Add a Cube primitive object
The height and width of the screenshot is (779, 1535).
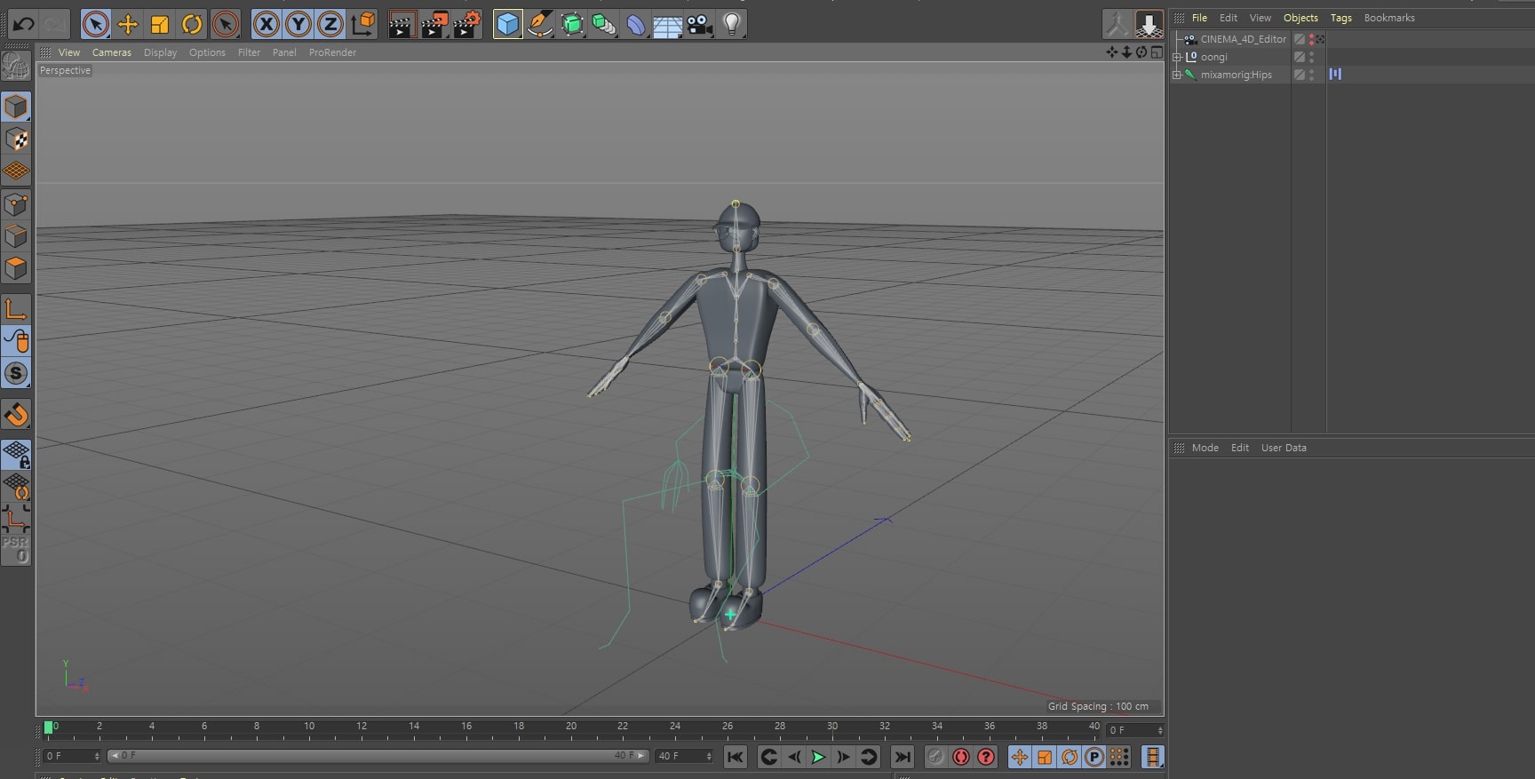click(507, 24)
